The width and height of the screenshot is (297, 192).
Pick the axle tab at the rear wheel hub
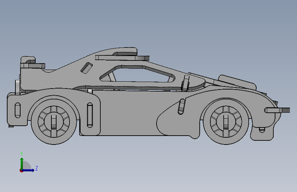54,122
